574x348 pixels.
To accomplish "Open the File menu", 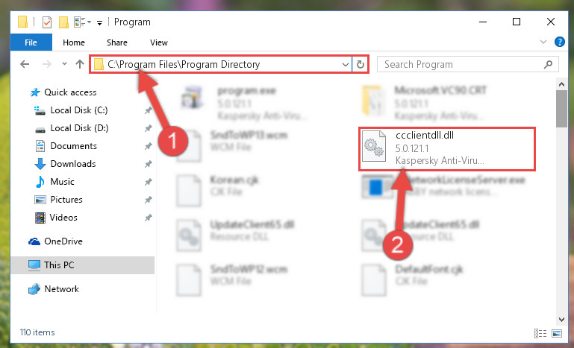I will pos(31,42).
